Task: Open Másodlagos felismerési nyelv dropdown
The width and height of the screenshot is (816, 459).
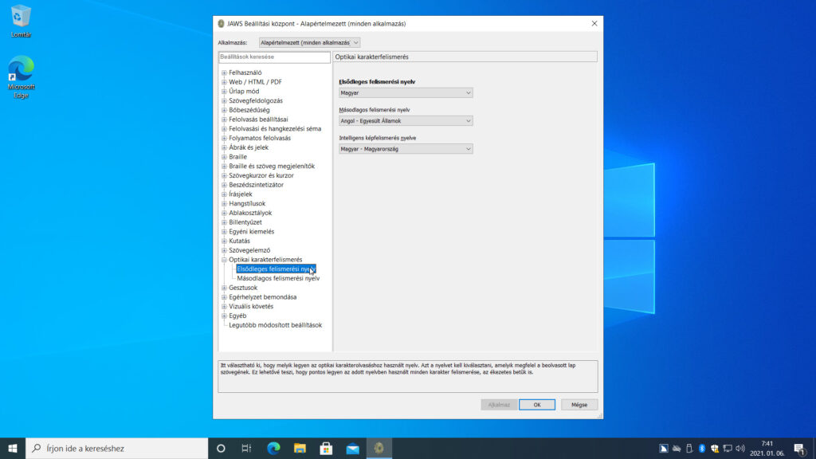Action: [406, 121]
